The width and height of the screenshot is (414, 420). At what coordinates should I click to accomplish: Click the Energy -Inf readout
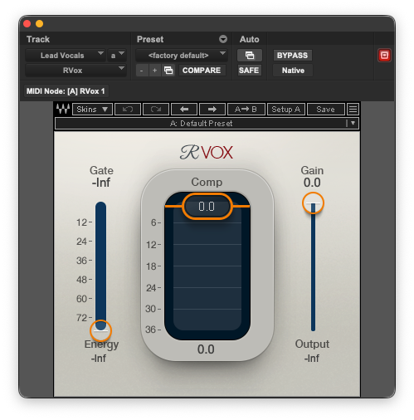(99, 359)
